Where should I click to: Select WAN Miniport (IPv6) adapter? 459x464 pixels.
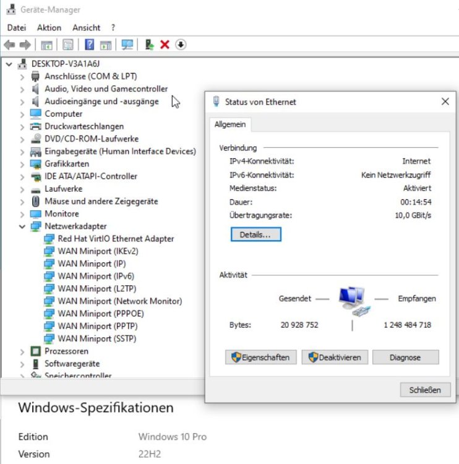tap(96, 276)
